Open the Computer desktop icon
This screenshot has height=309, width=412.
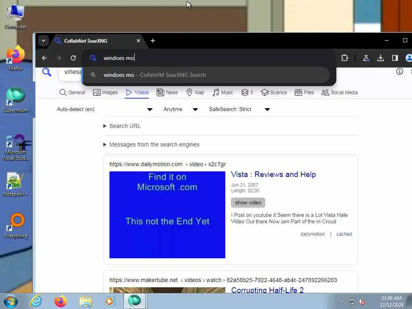[x=16, y=17]
